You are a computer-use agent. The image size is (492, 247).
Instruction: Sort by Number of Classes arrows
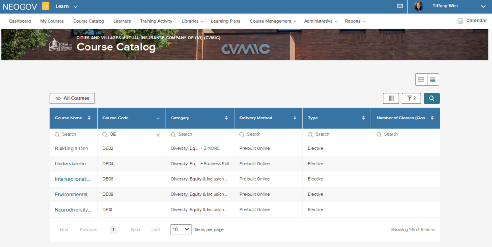pos(432,118)
